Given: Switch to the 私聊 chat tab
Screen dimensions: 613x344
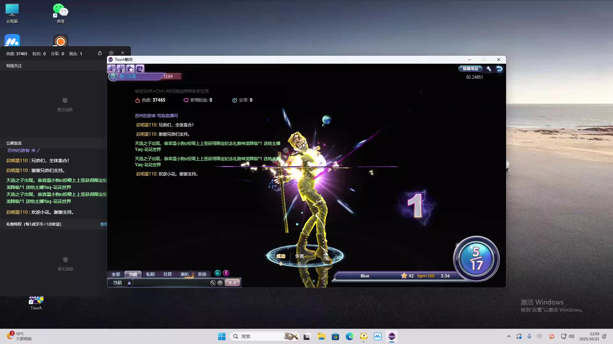Looking at the screenshot, I should click(150, 274).
